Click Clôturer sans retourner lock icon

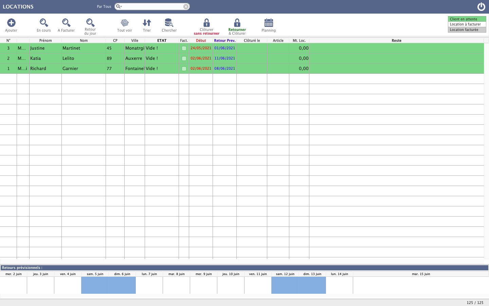coord(206,23)
